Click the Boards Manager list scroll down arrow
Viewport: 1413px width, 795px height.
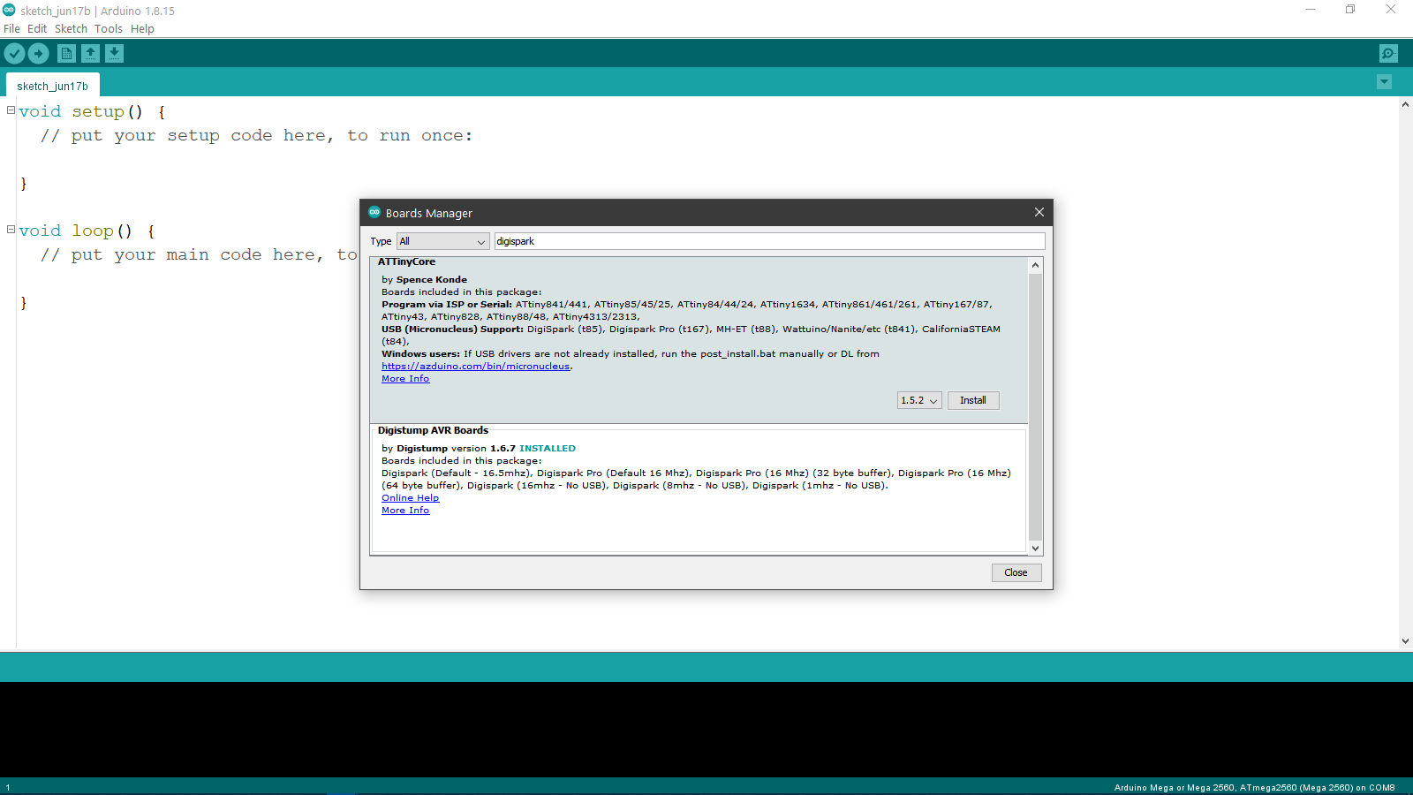pyautogui.click(x=1036, y=548)
